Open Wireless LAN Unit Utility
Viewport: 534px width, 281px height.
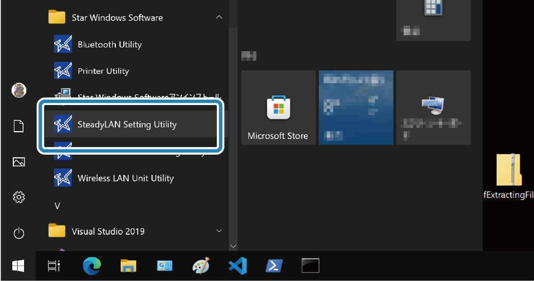125,178
